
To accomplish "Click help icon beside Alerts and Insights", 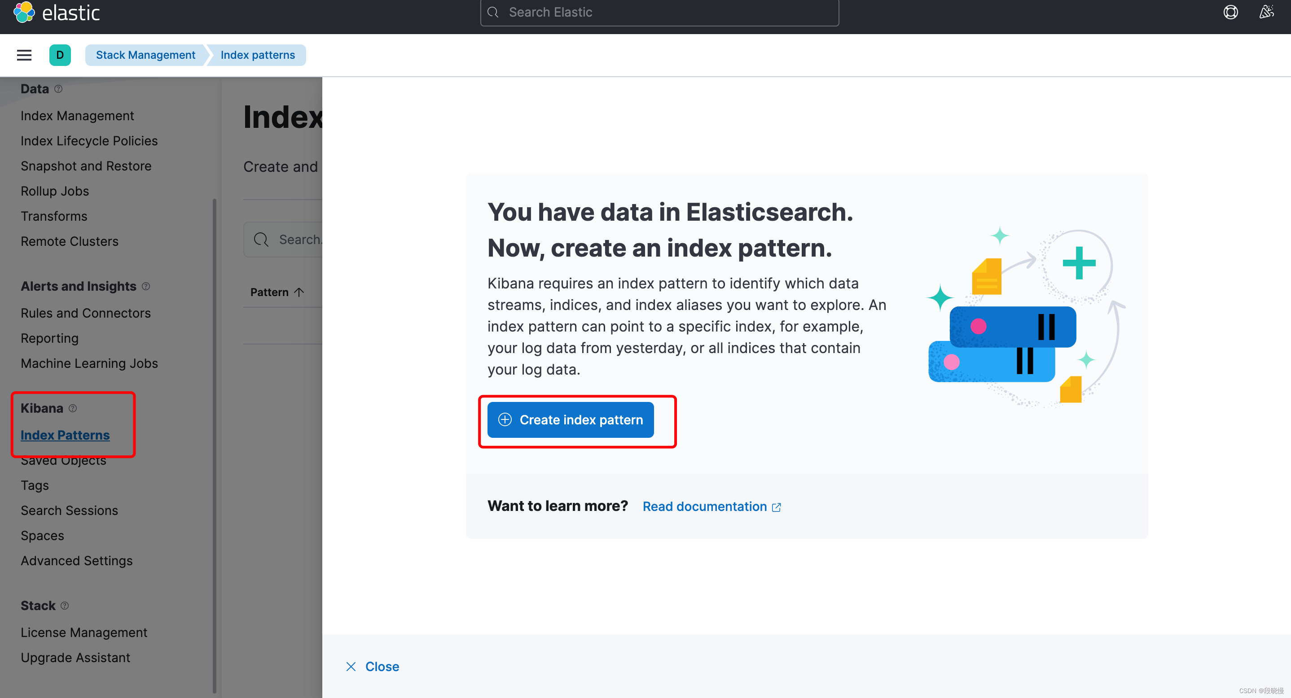I will (x=146, y=286).
